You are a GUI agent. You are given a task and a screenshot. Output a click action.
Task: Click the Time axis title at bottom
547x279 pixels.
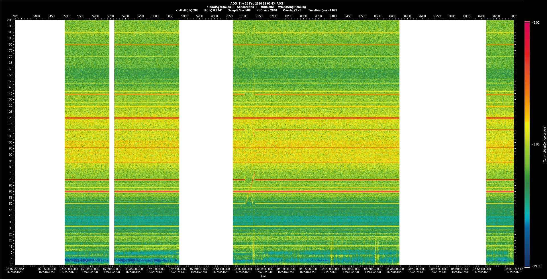pyautogui.click(x=263, y=276)
